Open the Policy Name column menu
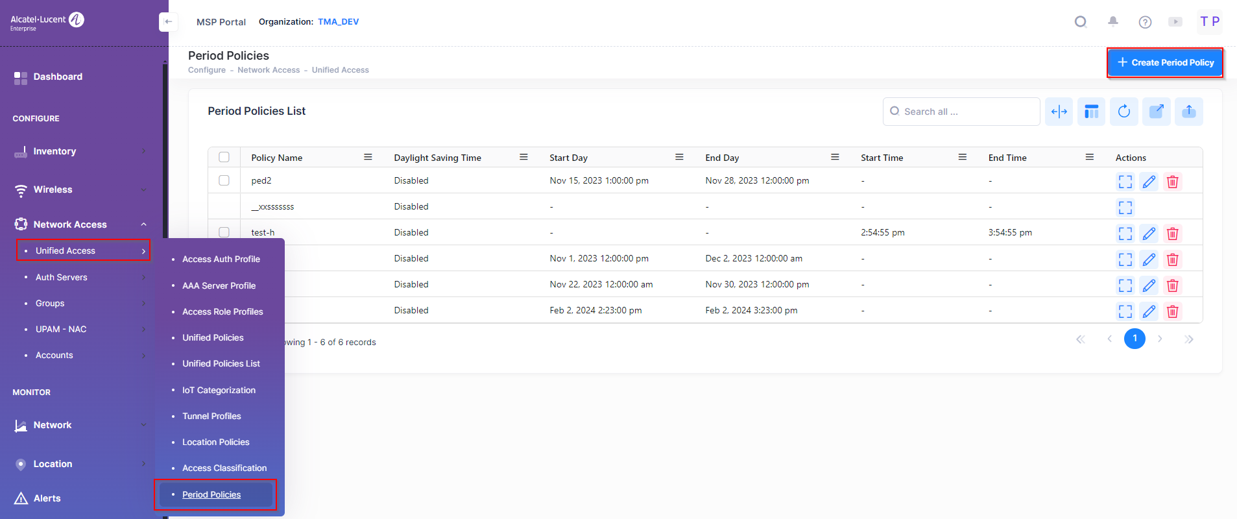 [x=368, y=157]
